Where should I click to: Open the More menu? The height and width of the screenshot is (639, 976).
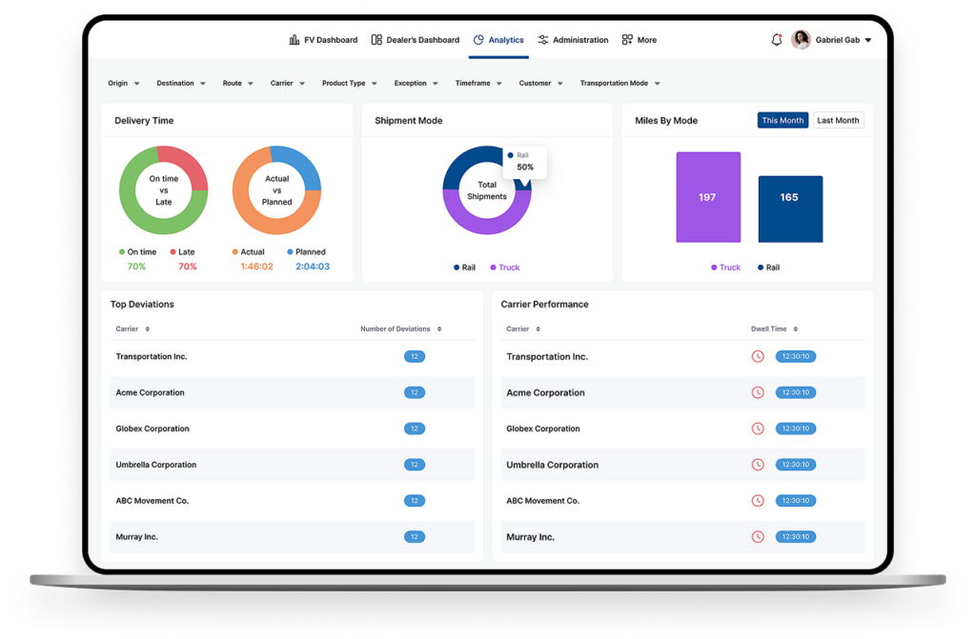(x=640, y=40)
